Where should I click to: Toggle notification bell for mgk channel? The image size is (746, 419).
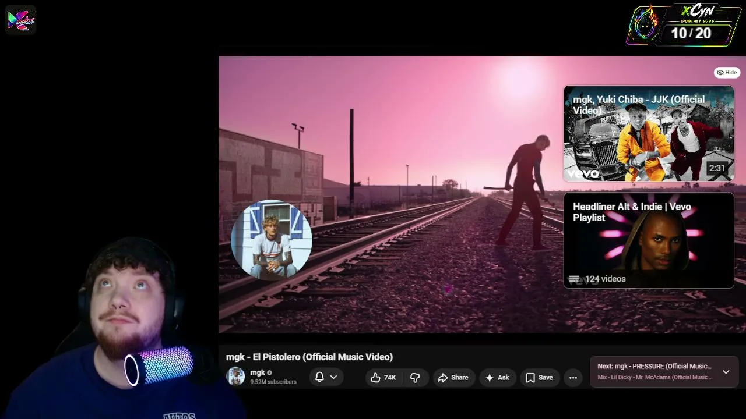326,377
